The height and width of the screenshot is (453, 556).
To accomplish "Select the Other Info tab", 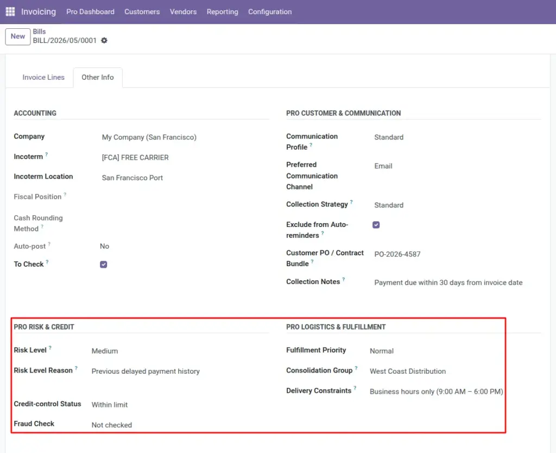I will click(98, 77).
